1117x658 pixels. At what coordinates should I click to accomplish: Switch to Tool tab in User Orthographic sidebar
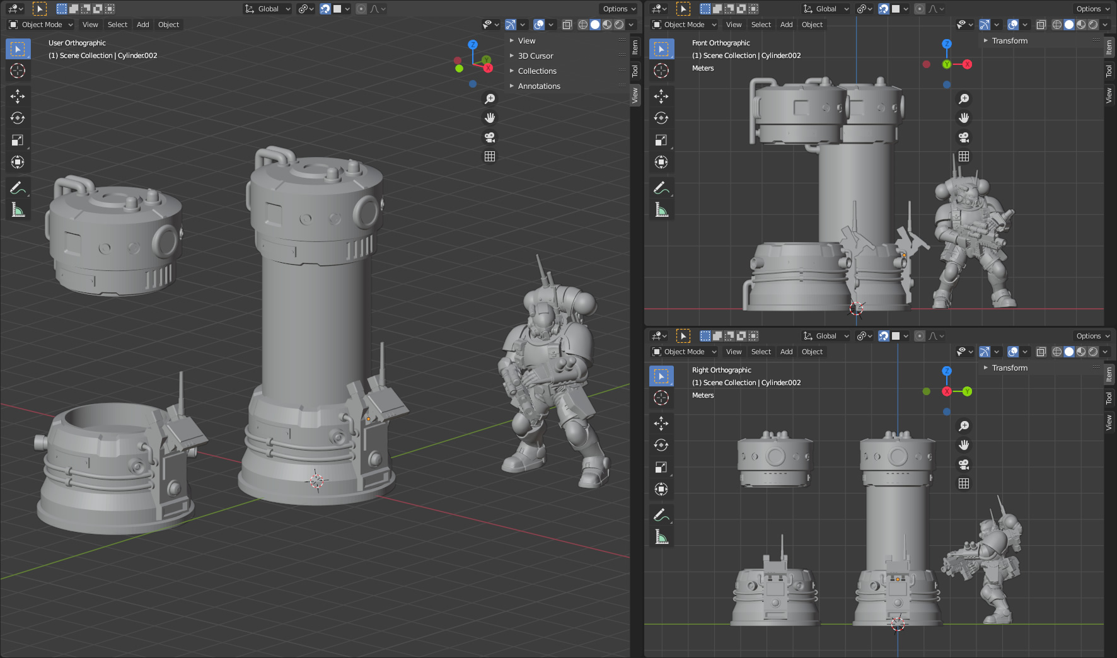click(x=635, y=71)
